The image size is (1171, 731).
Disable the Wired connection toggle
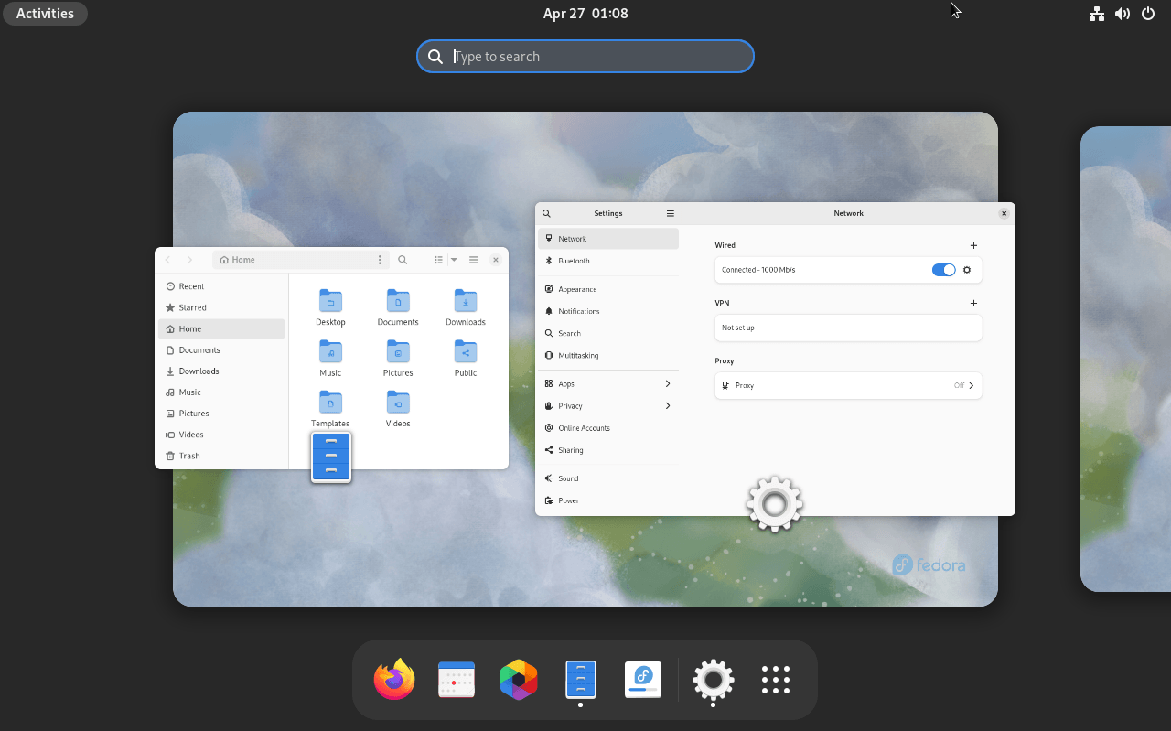click(x=943, y=270)
